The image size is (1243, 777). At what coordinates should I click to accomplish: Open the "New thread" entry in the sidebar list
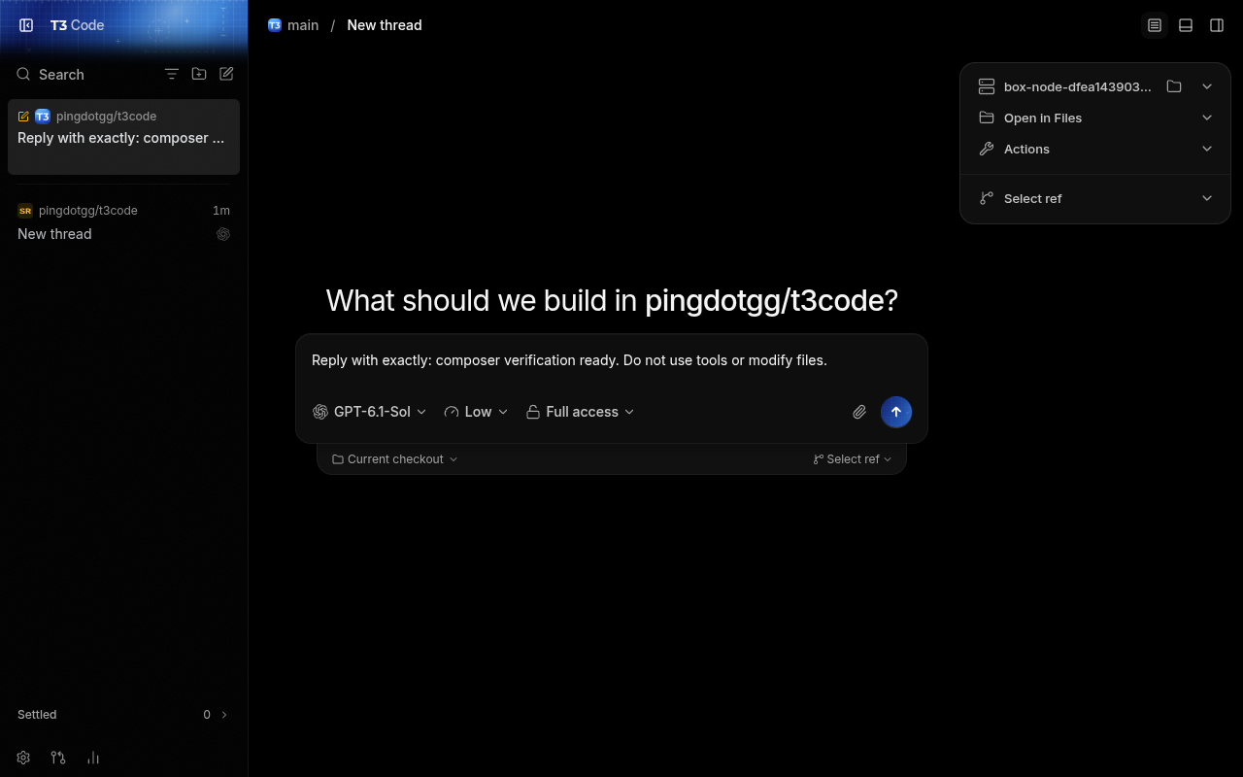(123, 222)
